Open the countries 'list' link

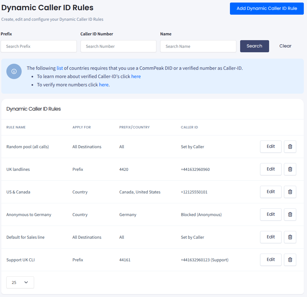click(x=60, y=68)
